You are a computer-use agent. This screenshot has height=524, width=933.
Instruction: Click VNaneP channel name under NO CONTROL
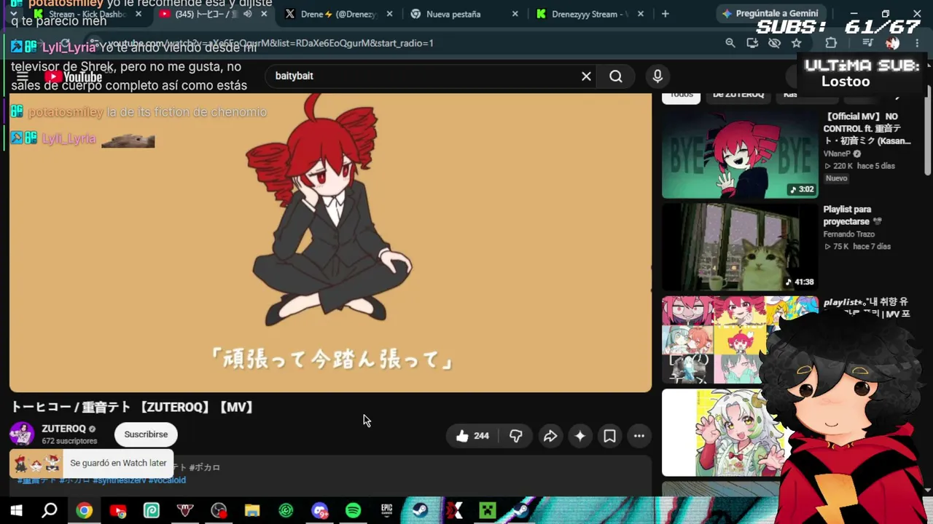pos(838,154)
